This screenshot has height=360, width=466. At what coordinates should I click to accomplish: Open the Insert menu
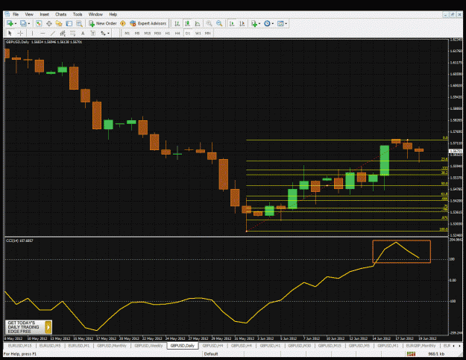(45, 14)
